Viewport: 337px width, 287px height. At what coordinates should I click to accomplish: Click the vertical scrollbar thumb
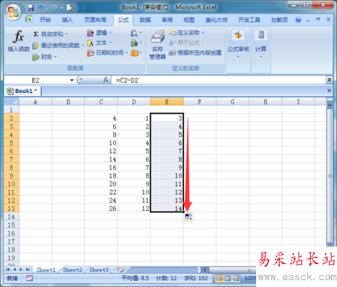(330, 176)
